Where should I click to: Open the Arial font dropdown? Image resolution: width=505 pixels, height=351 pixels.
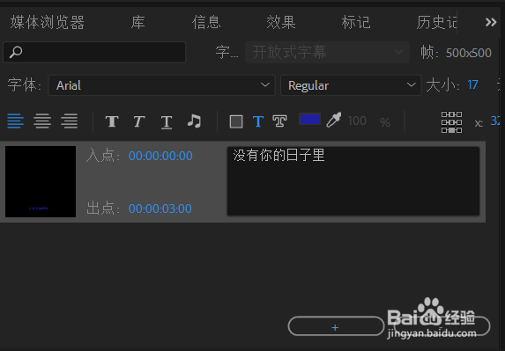[x=161, y=85]
